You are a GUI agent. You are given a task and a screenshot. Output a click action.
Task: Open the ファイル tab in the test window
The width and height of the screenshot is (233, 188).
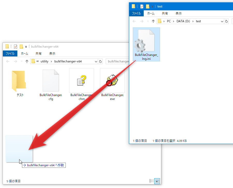click(x=136, y=13)
